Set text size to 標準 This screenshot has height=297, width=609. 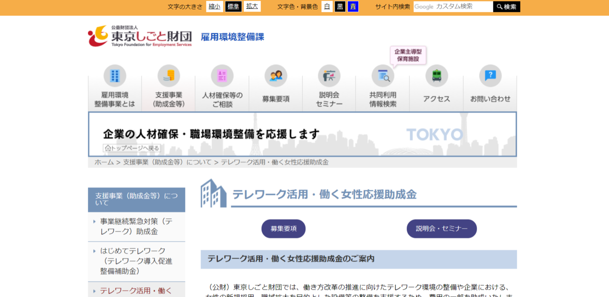click(233, 7)
